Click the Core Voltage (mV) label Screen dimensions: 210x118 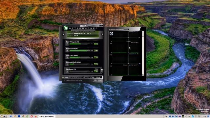coord(72,42)
